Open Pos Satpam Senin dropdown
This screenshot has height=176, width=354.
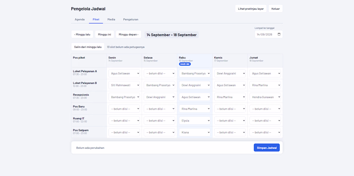click(x=124, y=132)
